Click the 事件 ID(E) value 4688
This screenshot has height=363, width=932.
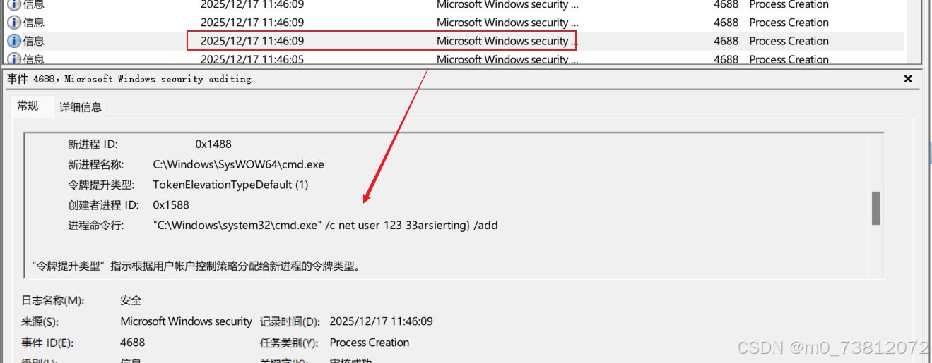pos(133,343)
